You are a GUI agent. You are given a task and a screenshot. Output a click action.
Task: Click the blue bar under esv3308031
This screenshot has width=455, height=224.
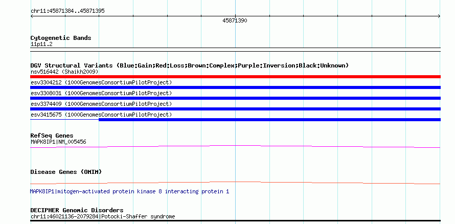coord(235,98)
